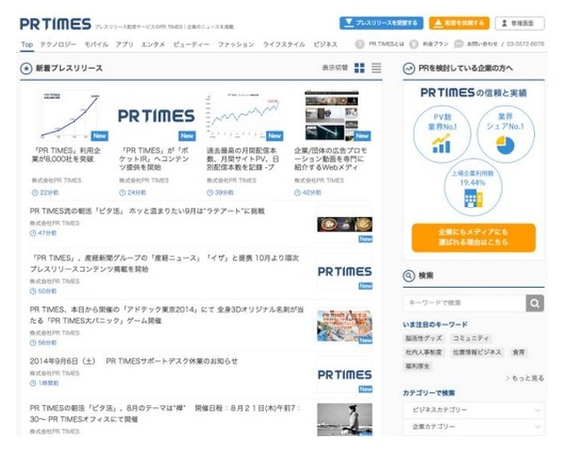
Task: Click the 管理画面 button
Action: click(520, 23)
